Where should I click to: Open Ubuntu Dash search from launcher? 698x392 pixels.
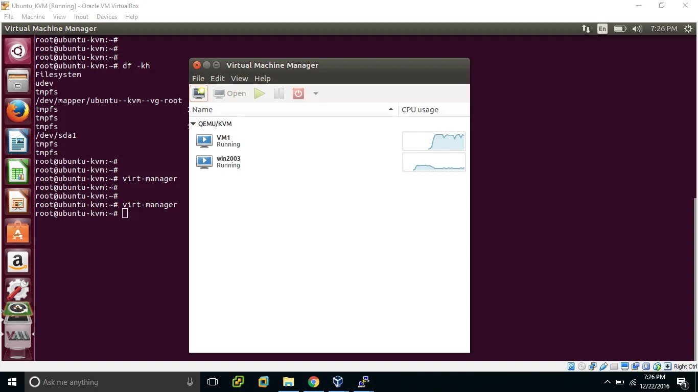[x=18, y=51]
